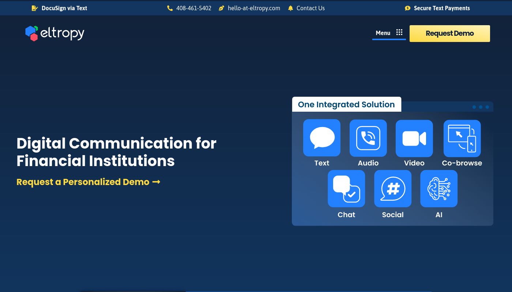512x292 pixels.
Task: Select the One Integrated Solution tab
Action: coord(346,104)
